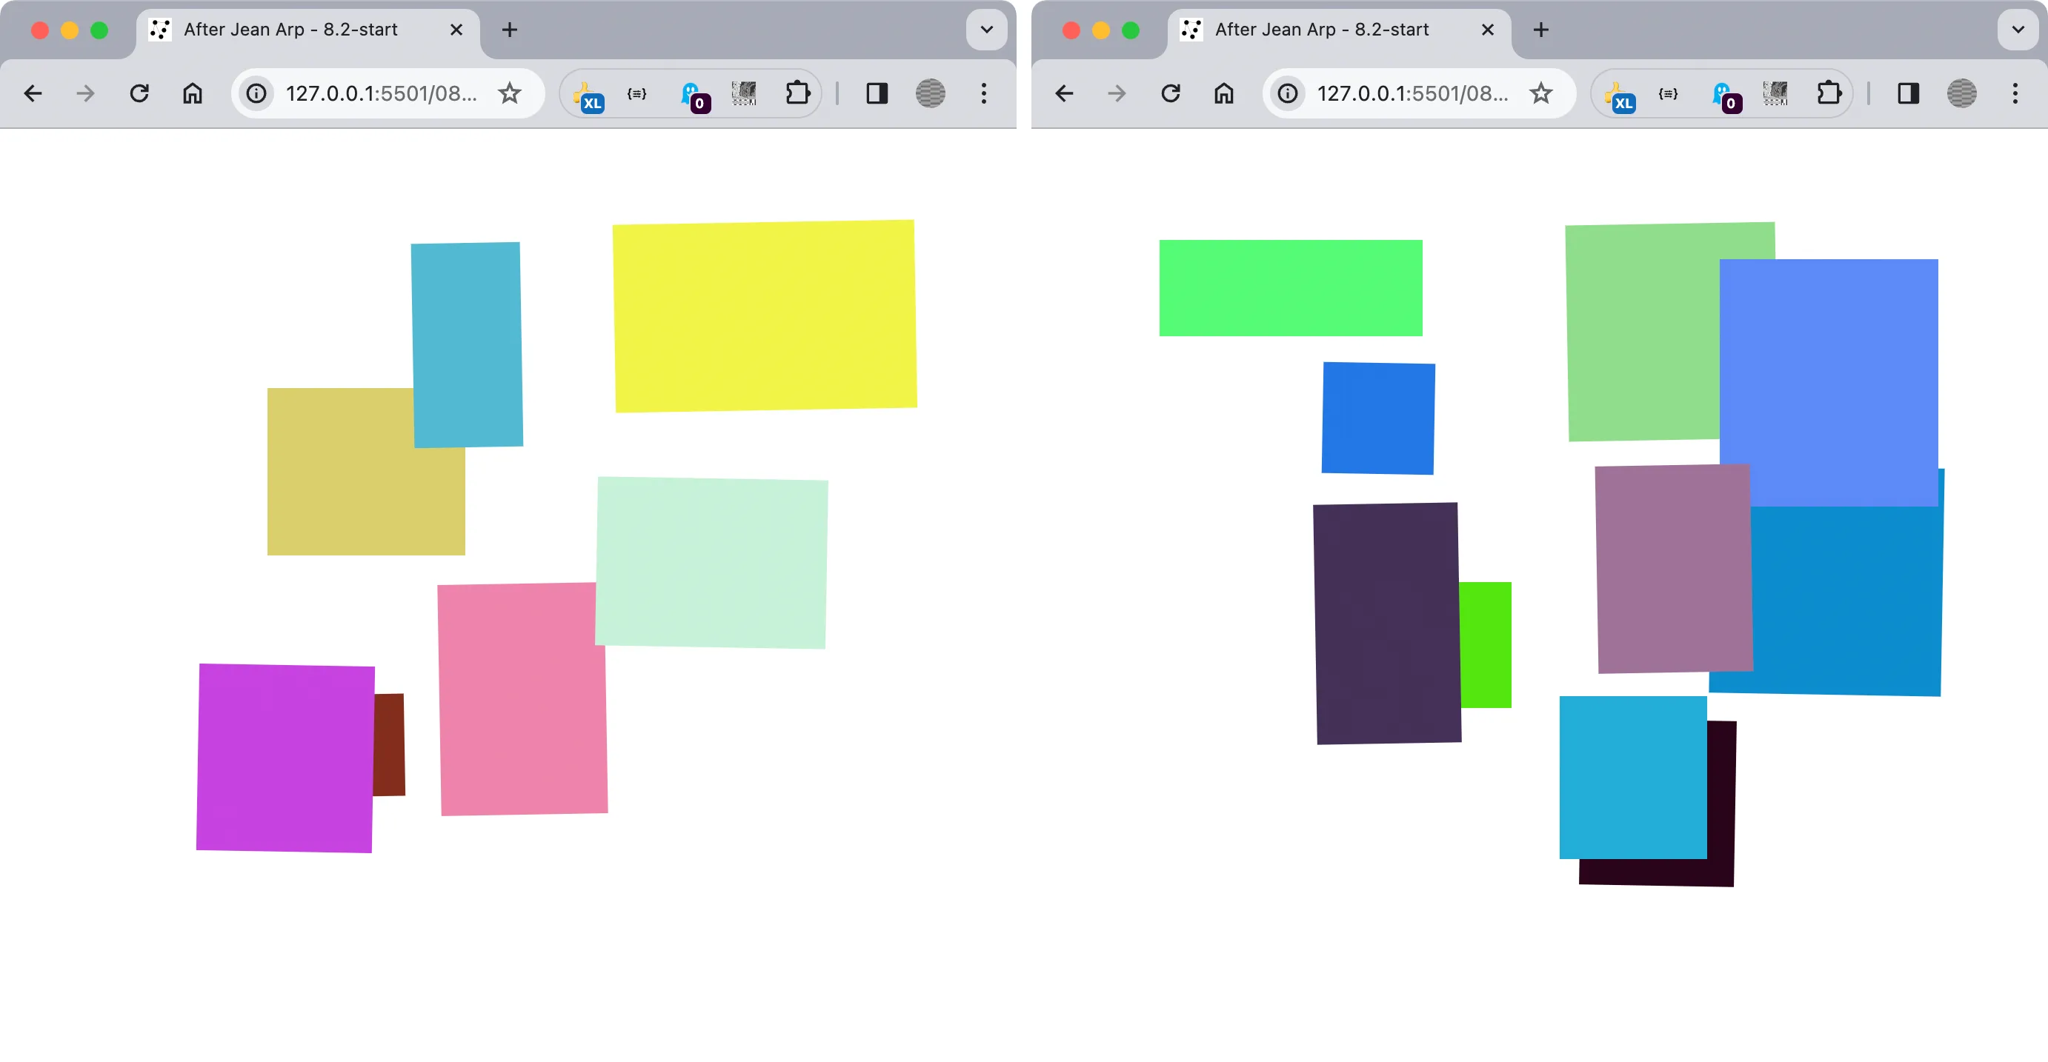
Task: Click the back navigation arrow
Action: tap(33, 93)
